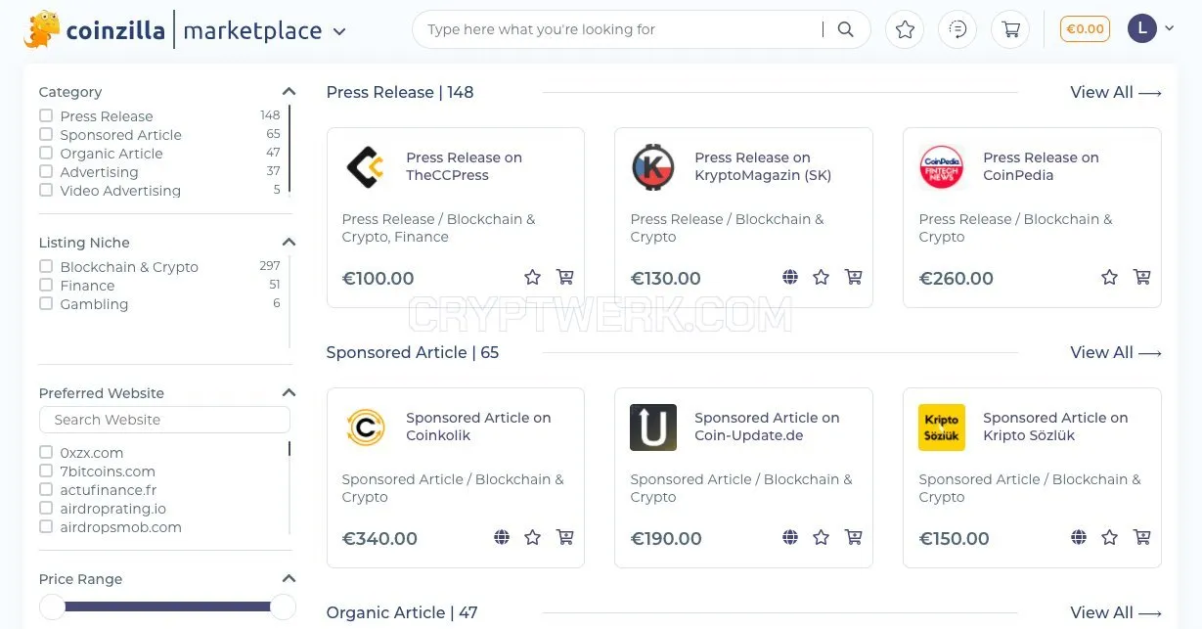Click the Category list scrollbar
The height and width of the screenshot is (629, 1202).
(x=289, y=150)
